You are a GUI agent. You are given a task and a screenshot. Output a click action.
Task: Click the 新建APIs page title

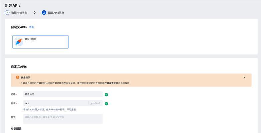pos(13,5)
